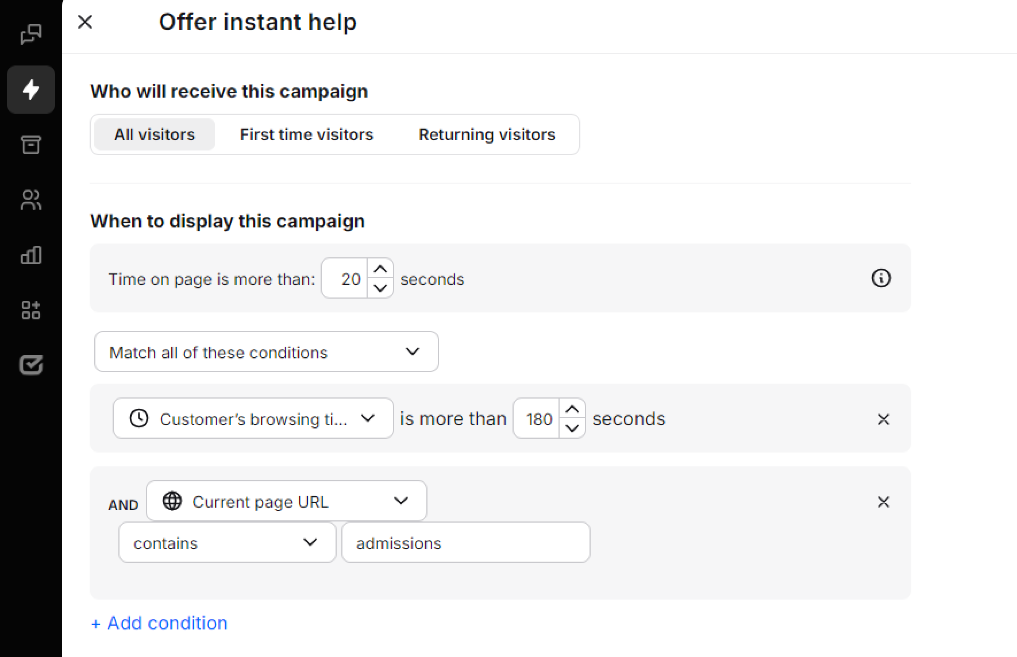1017x657 pixels.
Task: Click the info icon for time on page
Action: click(881, 279)
